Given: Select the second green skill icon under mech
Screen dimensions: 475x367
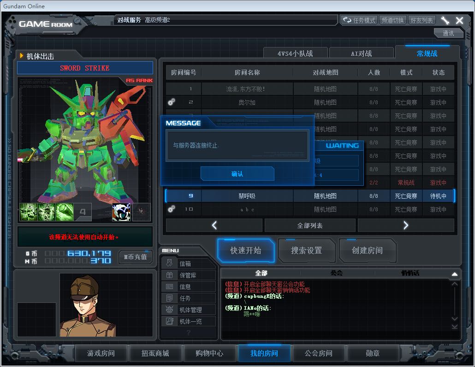Looking at the screenshot, I should pos(47,212).
